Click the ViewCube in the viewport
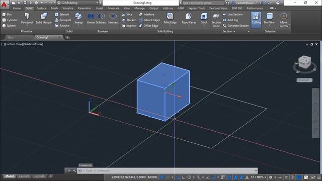Image resolution: width=322 pixels, height=181 pixels. (x=304, y=62)
